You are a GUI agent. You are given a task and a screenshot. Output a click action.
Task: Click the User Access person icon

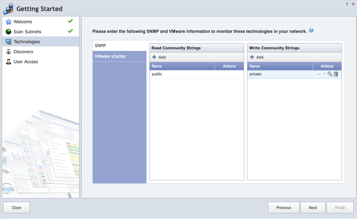[x=9, y=62]
